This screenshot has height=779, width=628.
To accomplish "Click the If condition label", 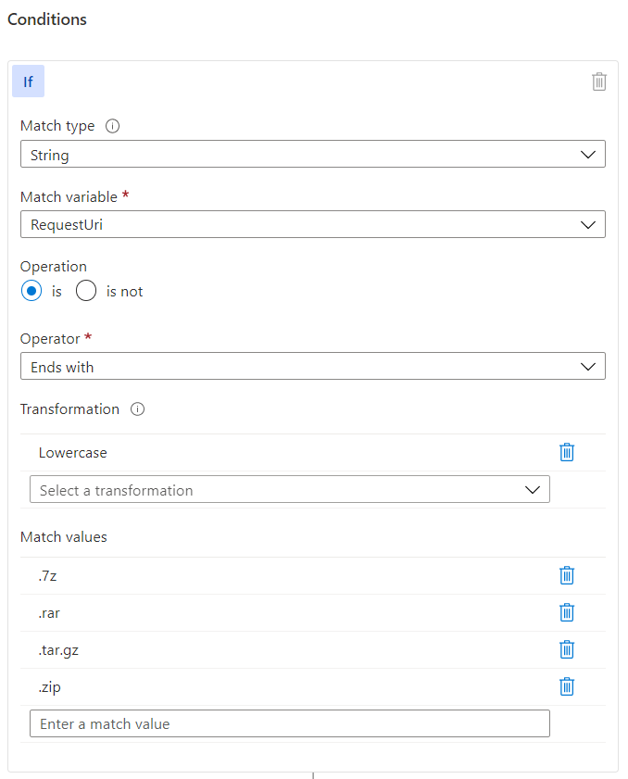I will point(29,81).
